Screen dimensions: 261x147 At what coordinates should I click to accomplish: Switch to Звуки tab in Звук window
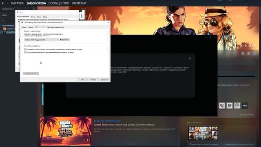click(x=39, y=17)
